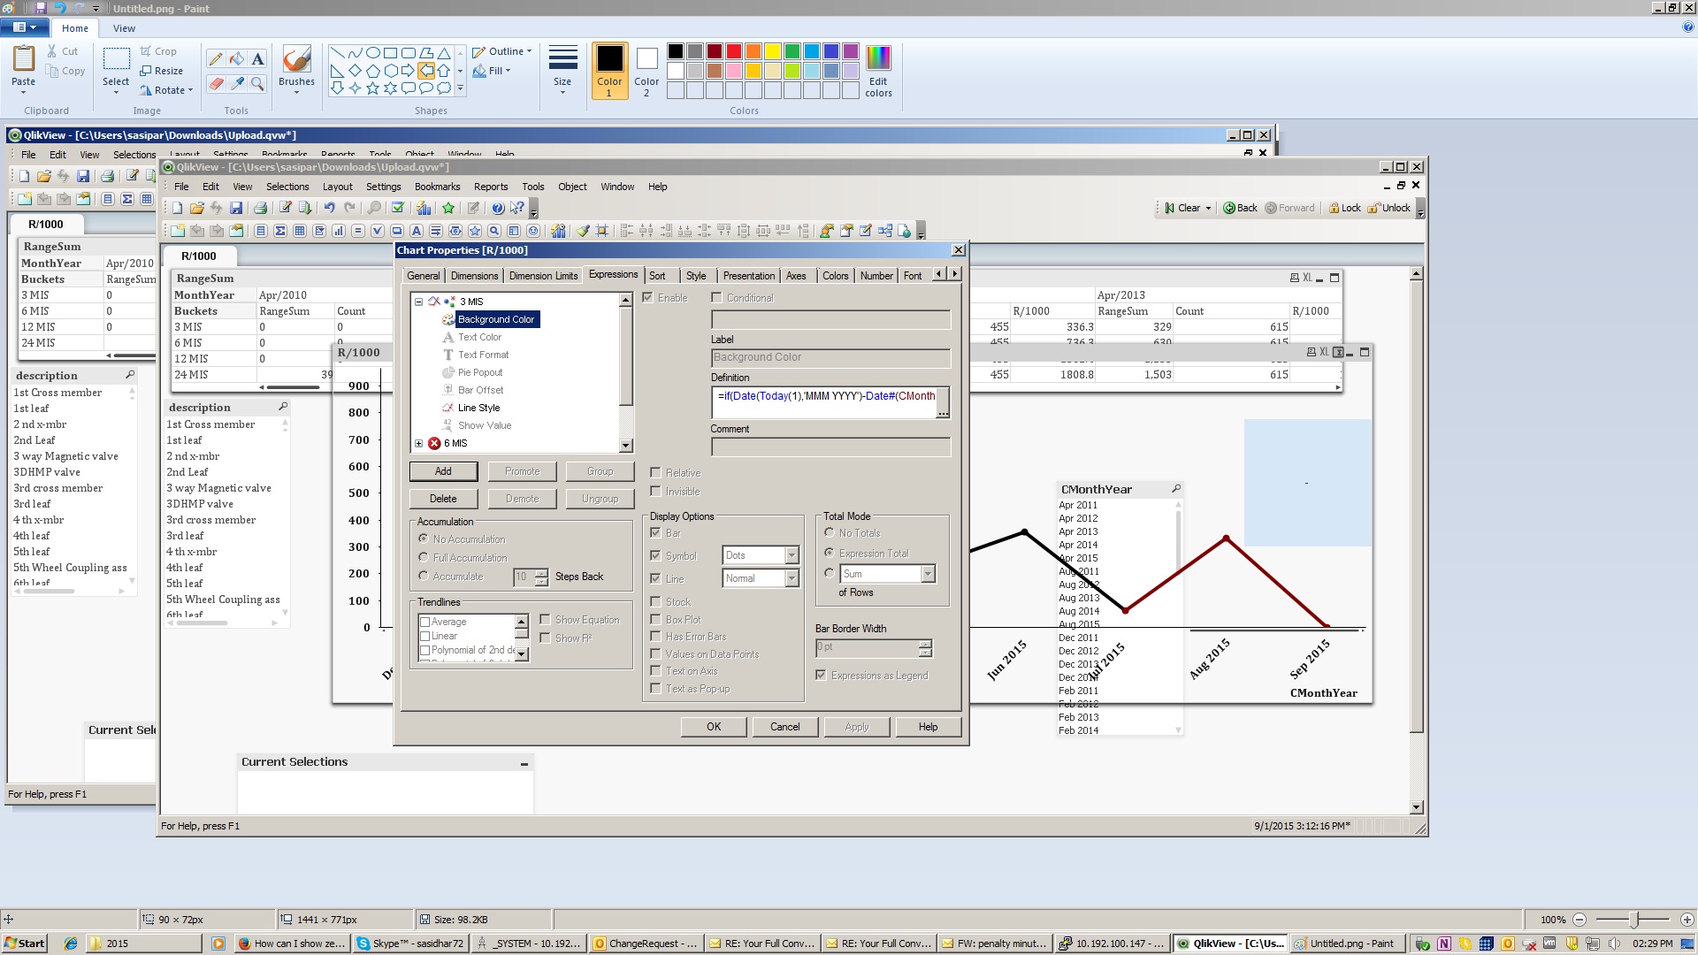Toggle the Values on Data Points checkbox
The height and width of the screenshot is (955, 1698).
tap(656, 654)
